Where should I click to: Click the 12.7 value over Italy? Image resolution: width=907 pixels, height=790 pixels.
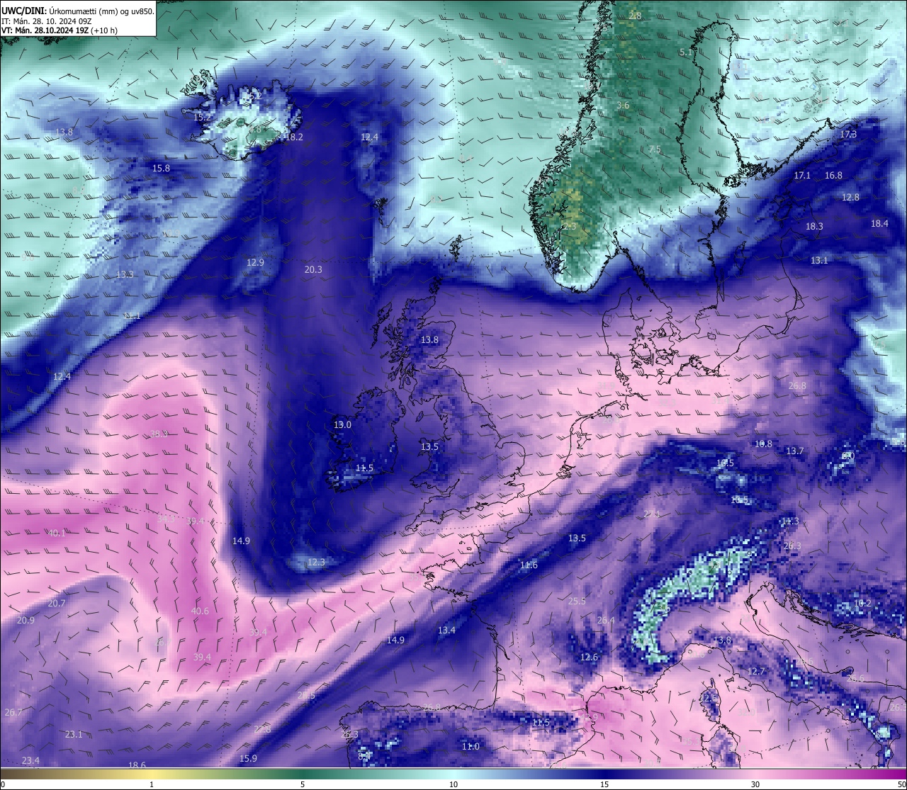click(x=756, y=671)
